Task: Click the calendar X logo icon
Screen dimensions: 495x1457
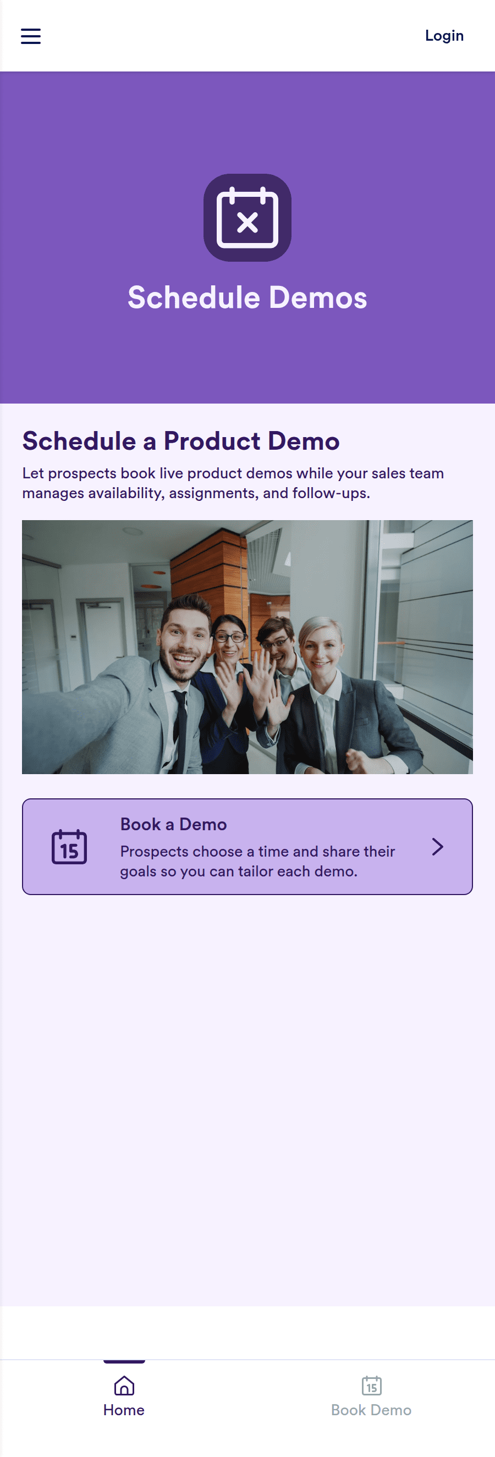Action: pos(247,217)
